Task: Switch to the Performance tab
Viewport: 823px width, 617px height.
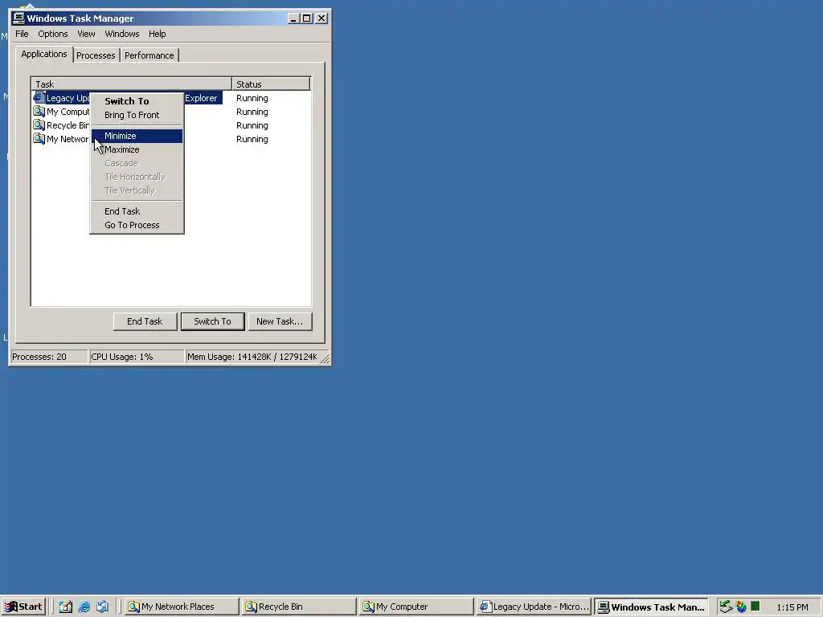Action: pyautogui.click(x=149, y=55)
